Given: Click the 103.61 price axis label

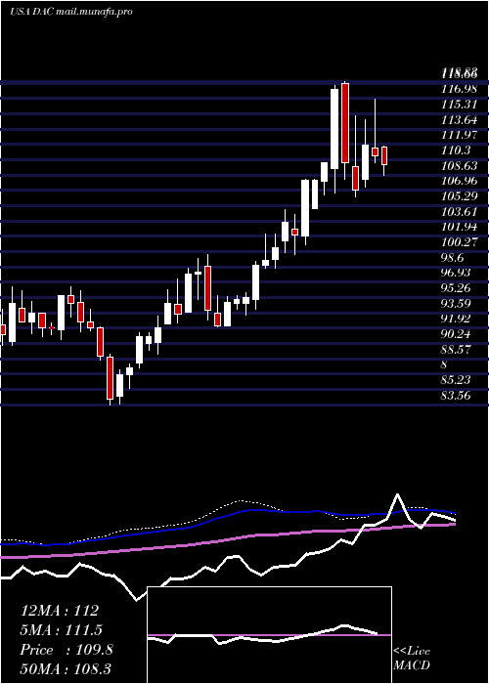Looking at the screenshot, I should pos(460,212).
